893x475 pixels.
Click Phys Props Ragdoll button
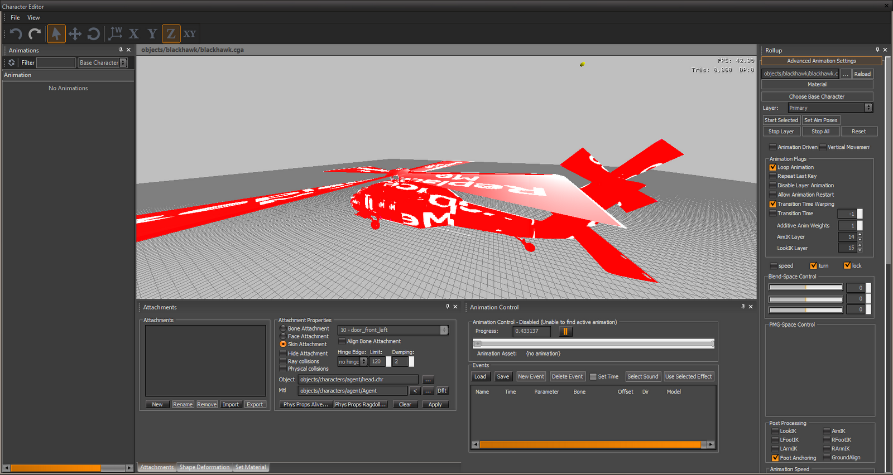point(361,404)
